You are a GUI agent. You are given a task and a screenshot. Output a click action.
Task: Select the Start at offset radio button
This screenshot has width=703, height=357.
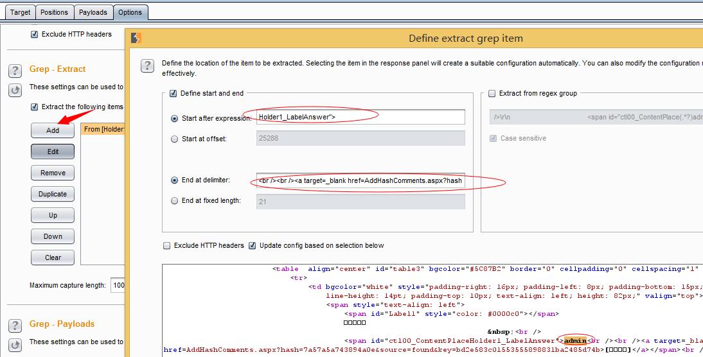point(175,139)
